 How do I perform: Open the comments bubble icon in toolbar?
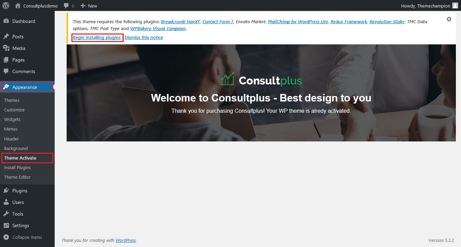pyautogui.click(x=66, y=6)
